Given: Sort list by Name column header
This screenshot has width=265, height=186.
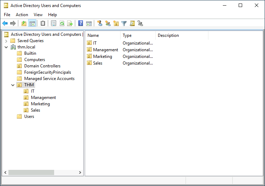Looking at the screenshot, I should coord(103,35).
